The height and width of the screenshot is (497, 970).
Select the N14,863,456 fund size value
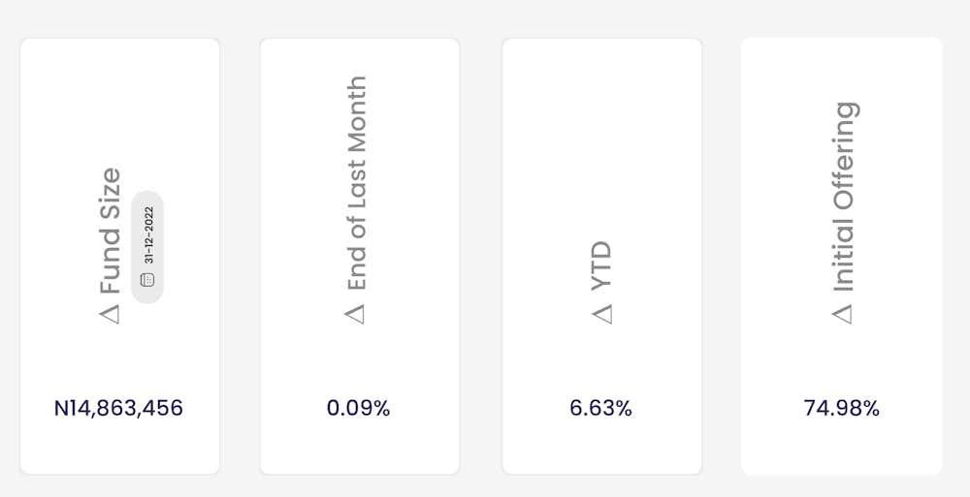tap(118, 408)
